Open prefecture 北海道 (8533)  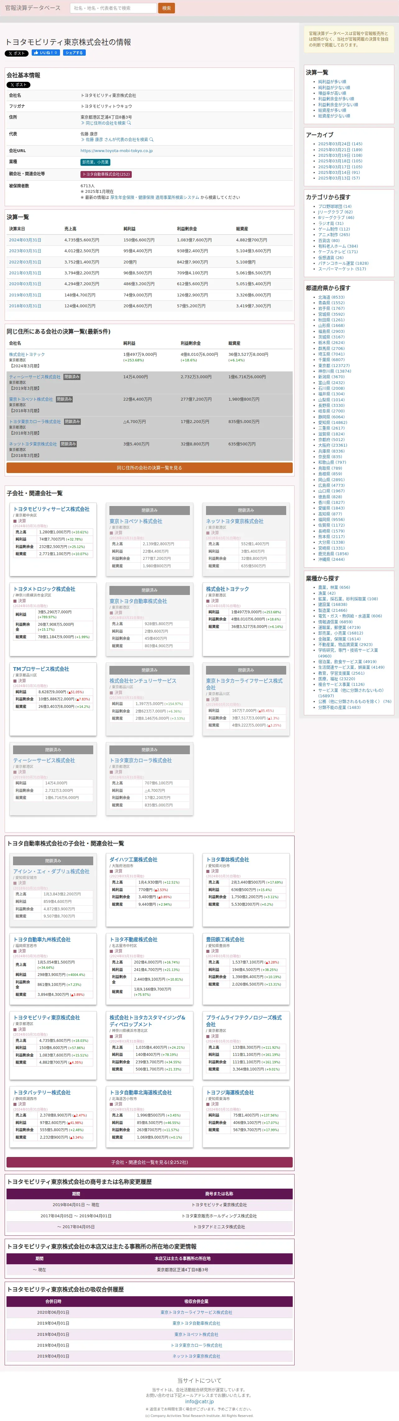tap(331, 297)
